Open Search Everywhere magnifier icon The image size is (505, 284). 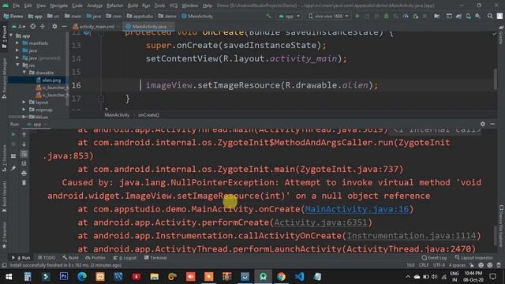point(490,16)
